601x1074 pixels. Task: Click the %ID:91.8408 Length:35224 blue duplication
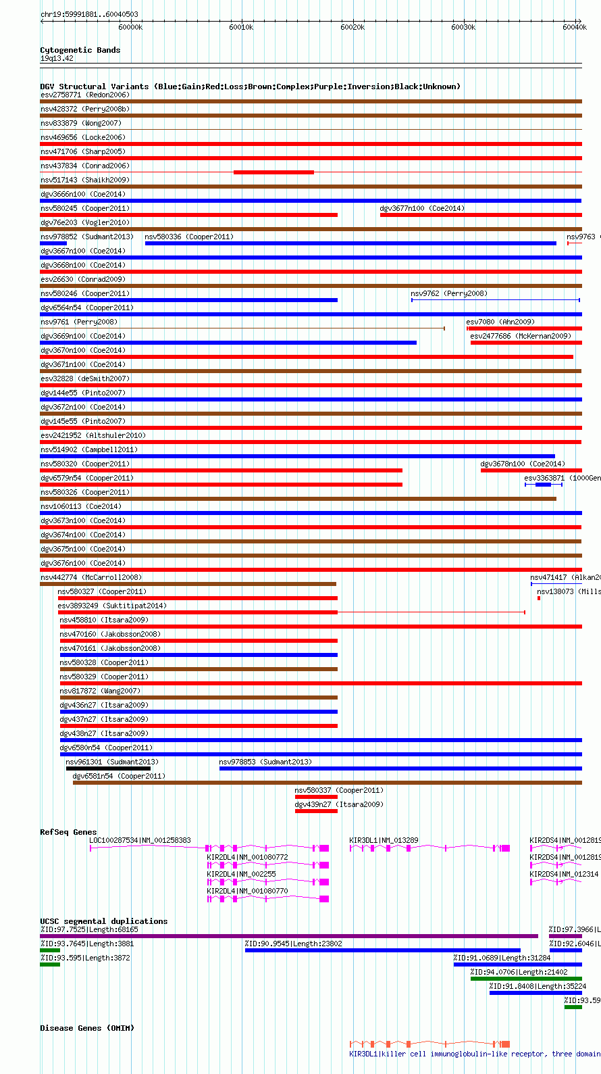tap(535, 993)
